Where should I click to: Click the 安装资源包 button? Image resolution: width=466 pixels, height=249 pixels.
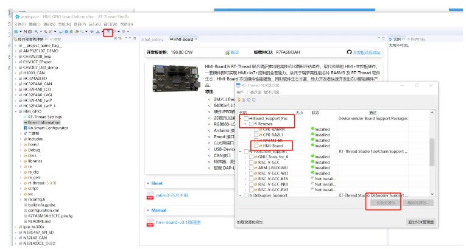coord(385,203)
